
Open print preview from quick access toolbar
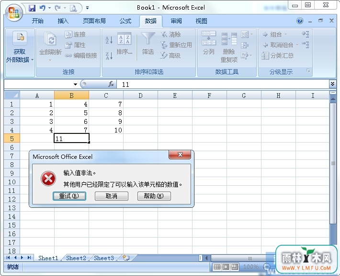tap(73, 8)
